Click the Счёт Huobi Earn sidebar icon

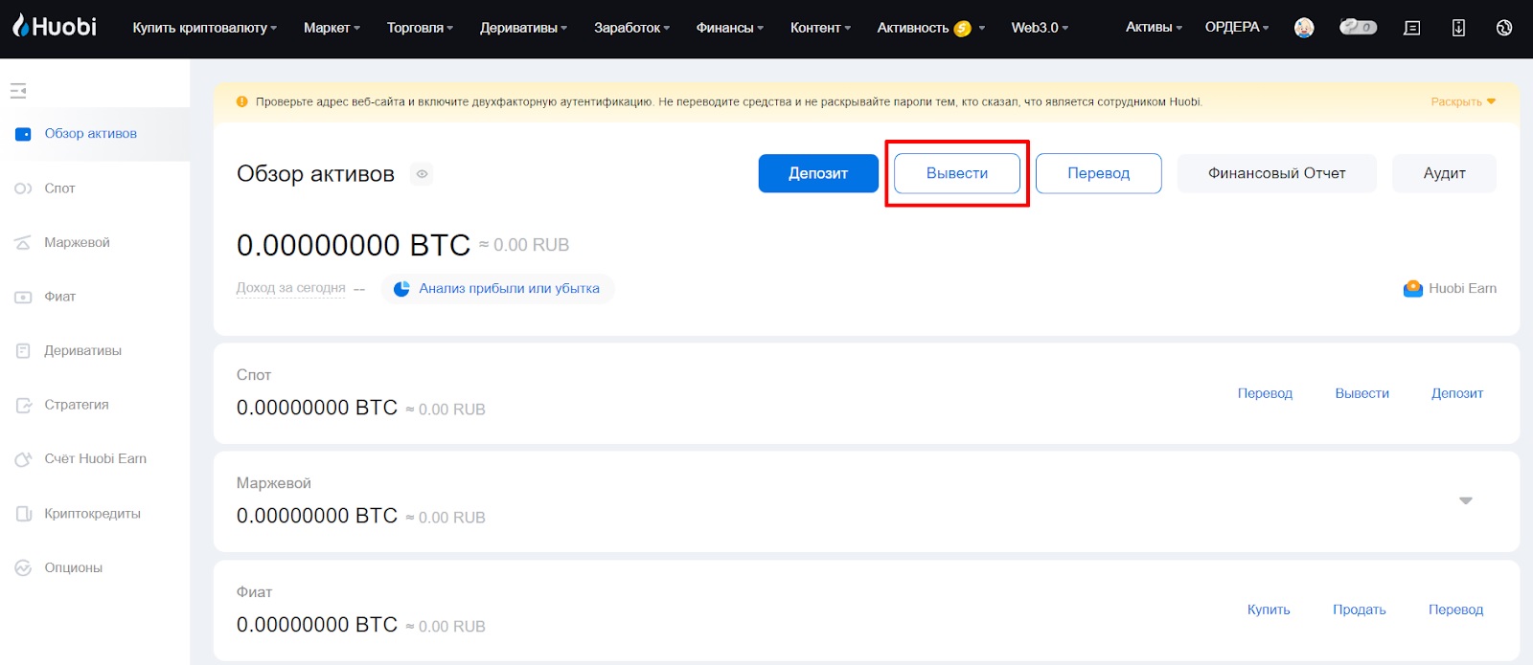point(23,459)
